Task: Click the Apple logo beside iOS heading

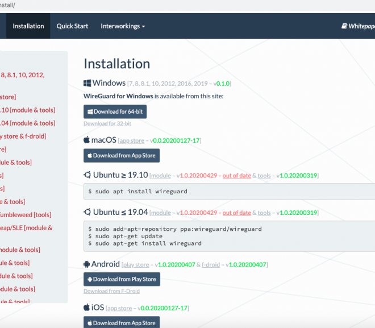Action: (86, 307)
